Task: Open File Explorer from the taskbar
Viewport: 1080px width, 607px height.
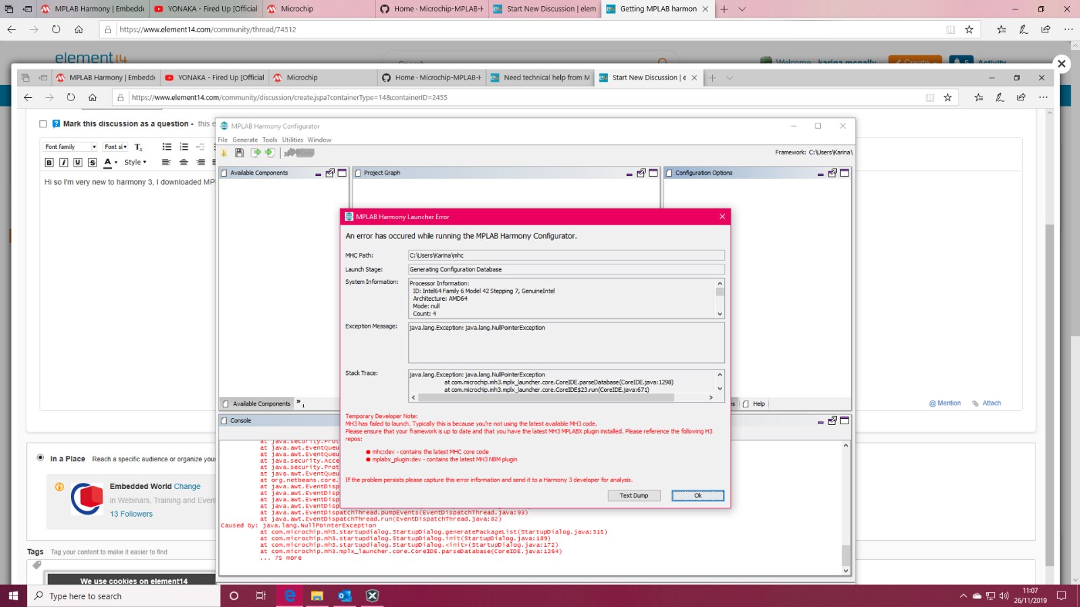Action: [317, 596]
